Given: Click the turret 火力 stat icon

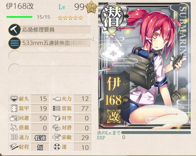Looking at the screenshot, I should pos(57,99).
